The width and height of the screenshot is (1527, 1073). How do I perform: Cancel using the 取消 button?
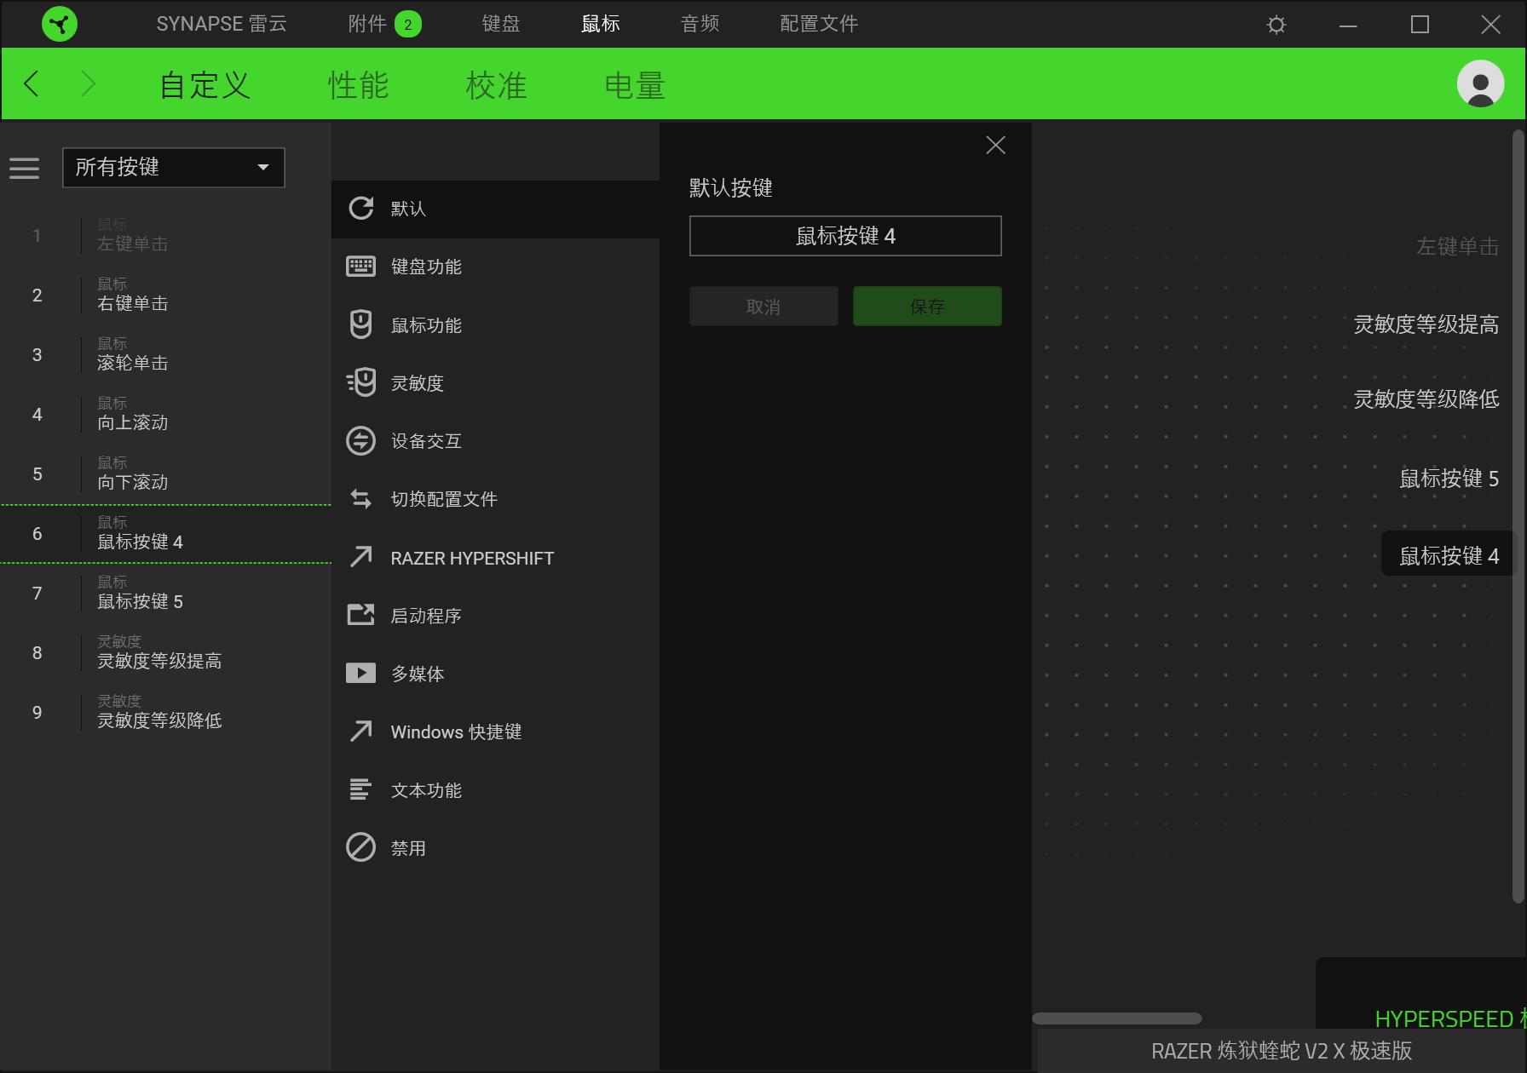[x=763, y=306]
